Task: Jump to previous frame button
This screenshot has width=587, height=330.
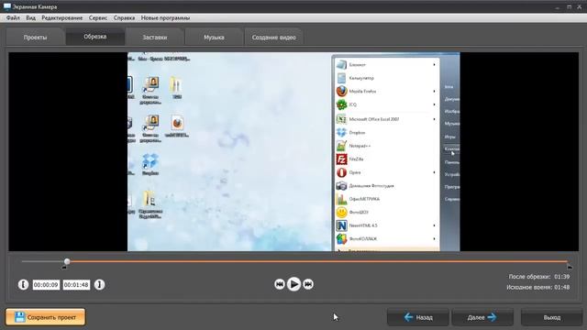Action: click(279, 284)
